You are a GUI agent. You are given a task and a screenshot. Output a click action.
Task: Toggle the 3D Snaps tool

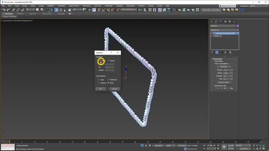pos(99,10)
